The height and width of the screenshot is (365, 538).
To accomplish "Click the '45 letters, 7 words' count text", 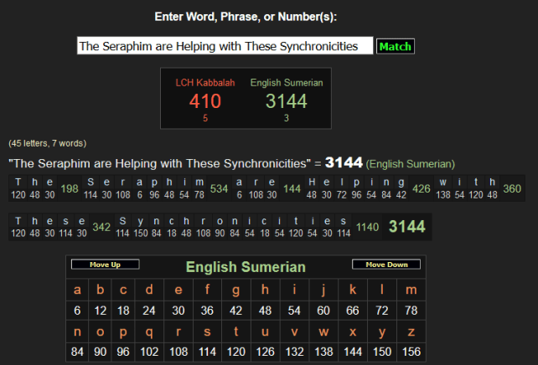I will [47, 143].
